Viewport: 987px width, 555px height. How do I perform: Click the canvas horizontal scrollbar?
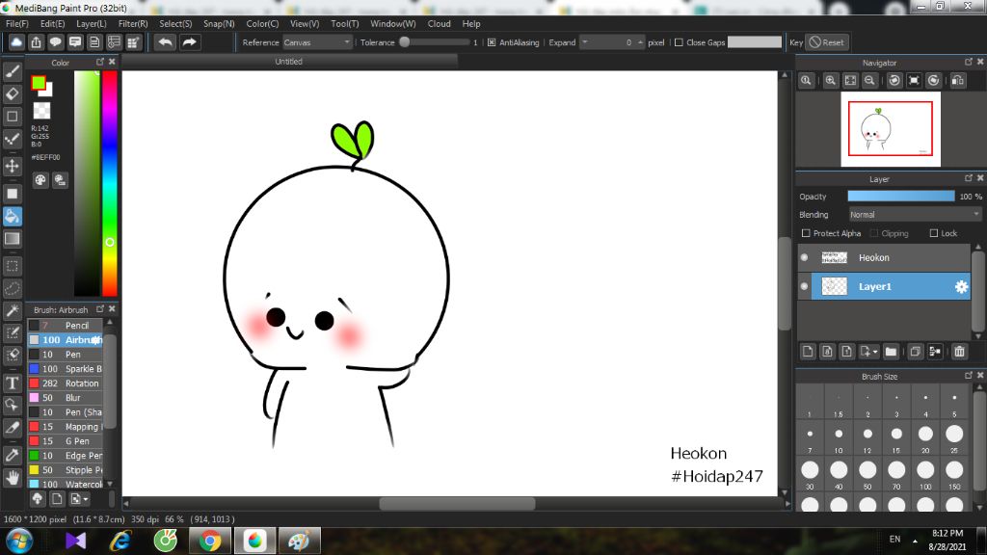[x=456, y=503]
